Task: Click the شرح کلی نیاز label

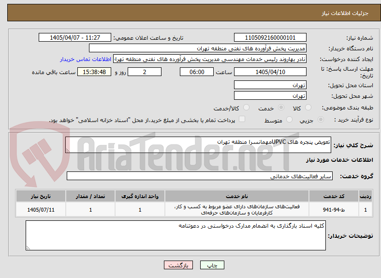Action: click(x=353, y=145)
